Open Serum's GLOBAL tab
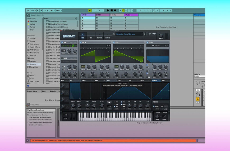 (x=108, y=36)
